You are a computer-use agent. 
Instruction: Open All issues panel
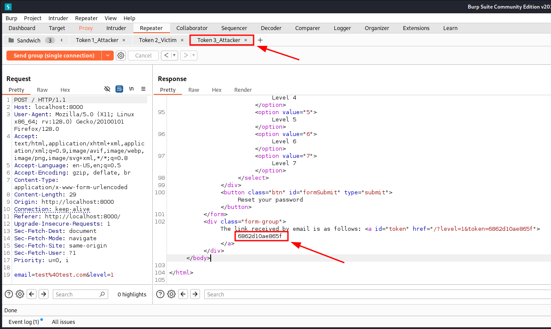[64, 322]
